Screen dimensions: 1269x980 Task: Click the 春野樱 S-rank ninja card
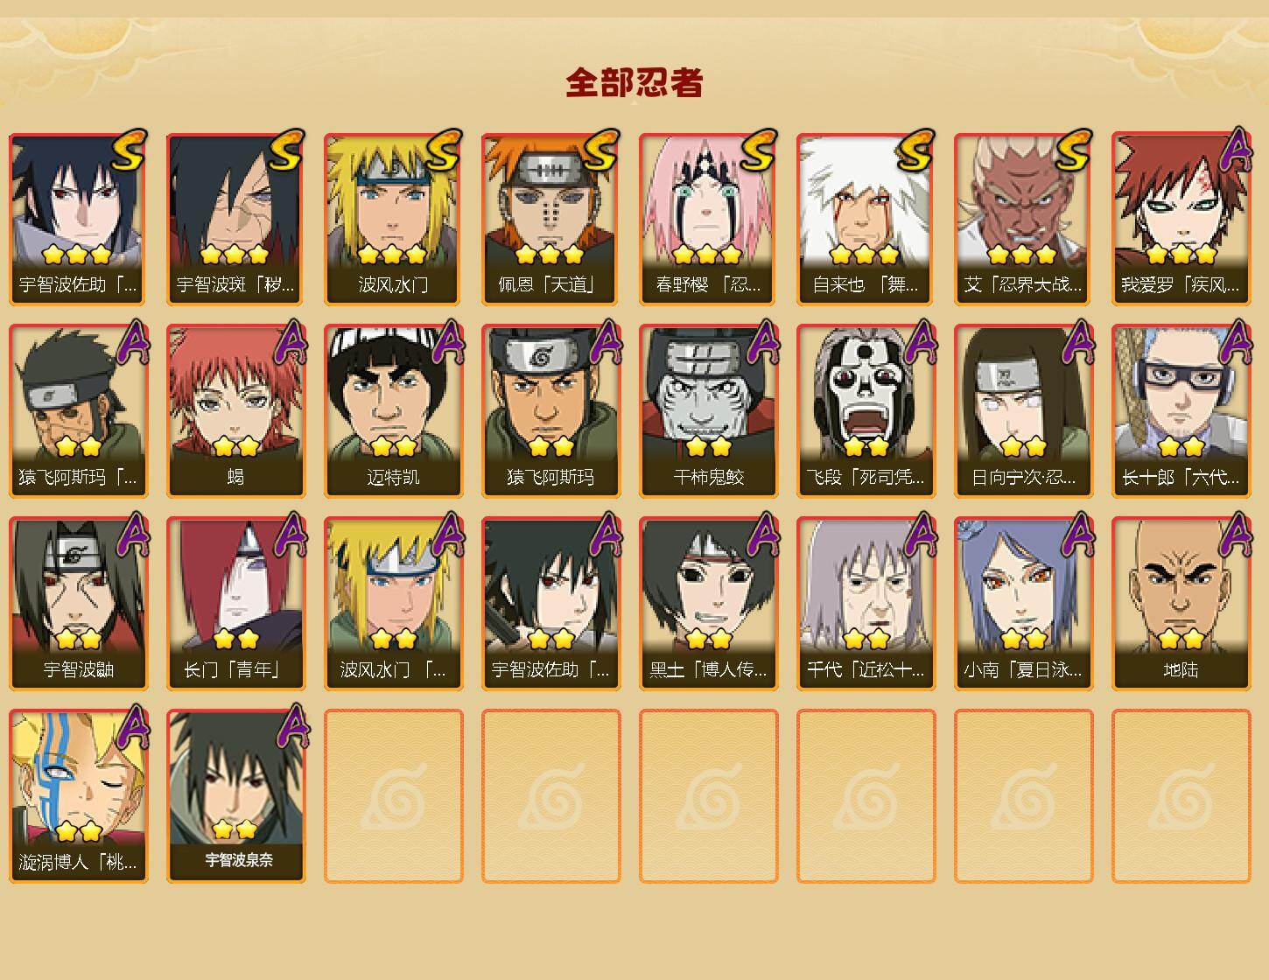[708, 219]
